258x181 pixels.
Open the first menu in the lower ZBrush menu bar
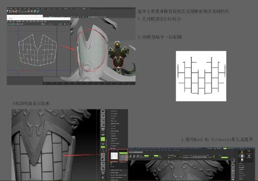pos(132,150)
